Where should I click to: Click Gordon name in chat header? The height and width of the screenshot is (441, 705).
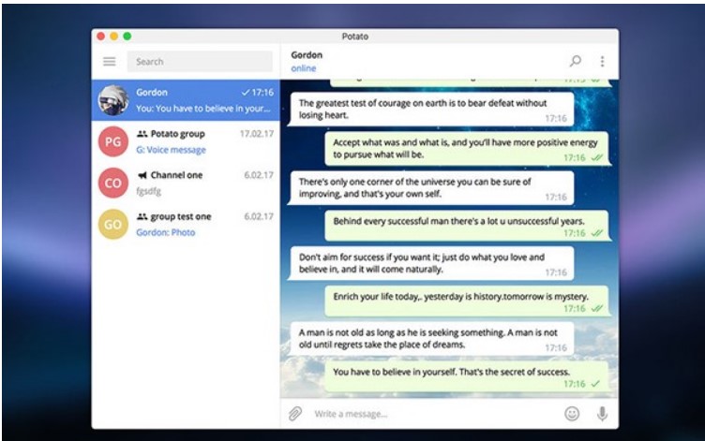pyautogui.click(x=307, y=55)
